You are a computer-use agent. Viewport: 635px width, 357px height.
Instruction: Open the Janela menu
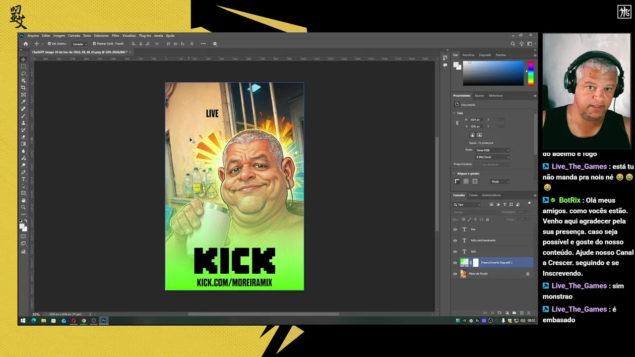(158, 36)
